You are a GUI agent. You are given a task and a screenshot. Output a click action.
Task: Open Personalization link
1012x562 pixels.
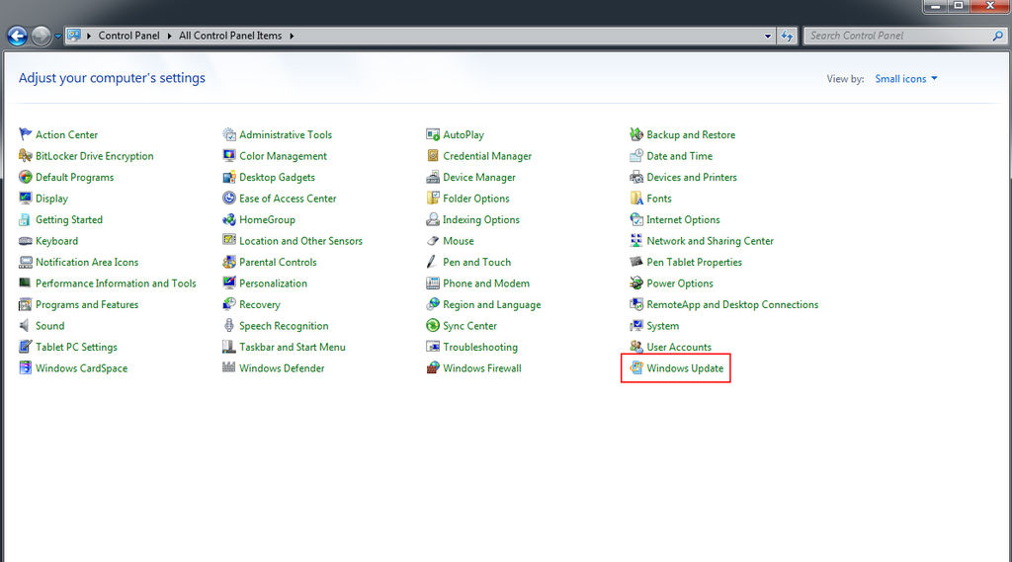273,283
